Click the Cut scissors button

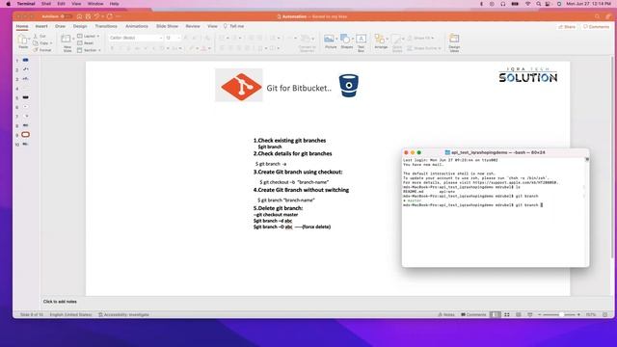click(x=40, y=37)
